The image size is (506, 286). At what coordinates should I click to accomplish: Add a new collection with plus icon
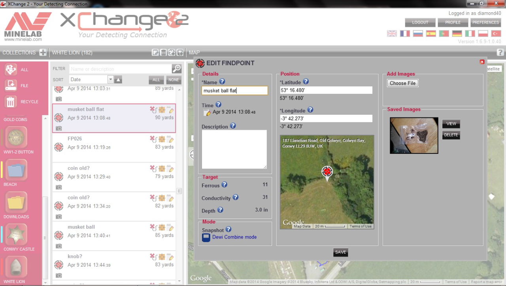[x=43, y=53]
